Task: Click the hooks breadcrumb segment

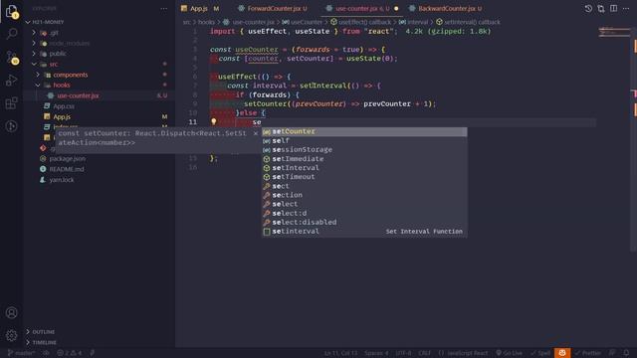Action: [206, 22]
